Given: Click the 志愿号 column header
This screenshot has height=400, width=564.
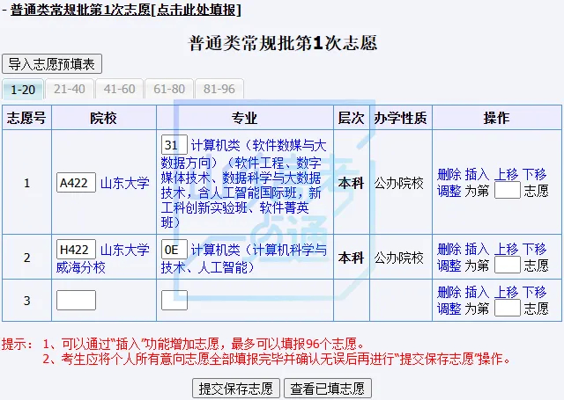Looking at the screenshot, I should tap(26, 118).
